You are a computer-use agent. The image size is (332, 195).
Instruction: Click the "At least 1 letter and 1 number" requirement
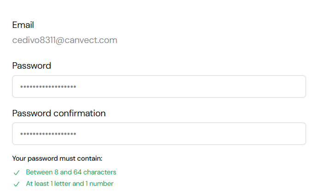click(x=69, y=184)
